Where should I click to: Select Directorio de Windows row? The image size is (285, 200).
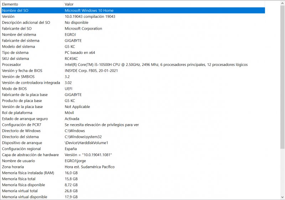[133, 130]
